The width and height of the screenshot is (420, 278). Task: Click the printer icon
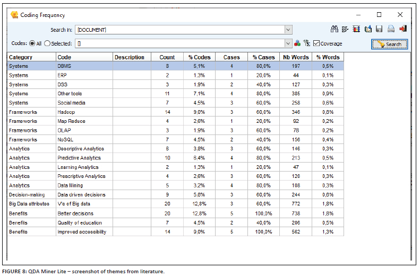click(x=391, y=30)
